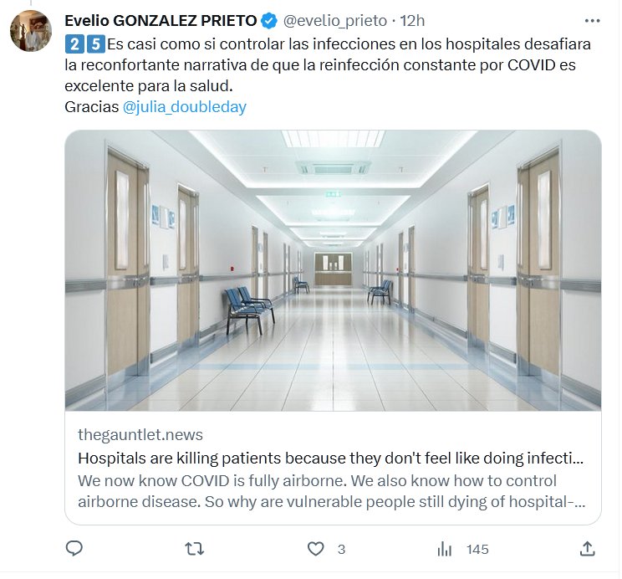Click the like count of 3
This screenshot has width=622, height=579.
tap(341, 550)
